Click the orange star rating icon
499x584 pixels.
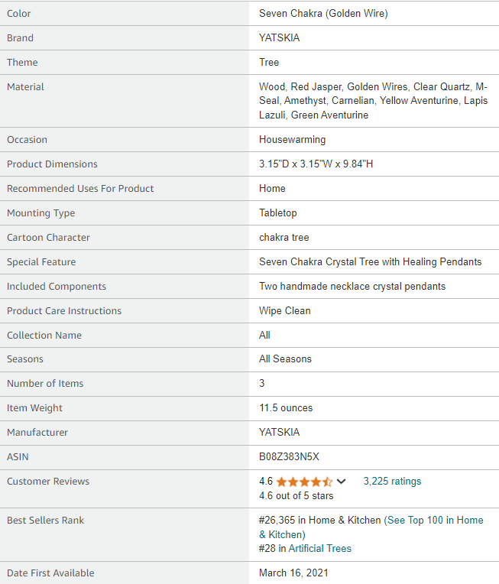[x=304, y=482]
